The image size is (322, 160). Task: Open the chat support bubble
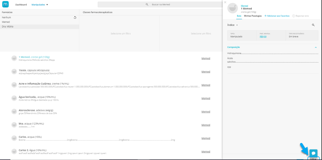pyautogui.click(x=313, y=153)
